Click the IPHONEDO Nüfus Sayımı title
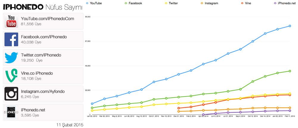The width and height of the screenshot is (298, 128). click(x=43, y=7)
